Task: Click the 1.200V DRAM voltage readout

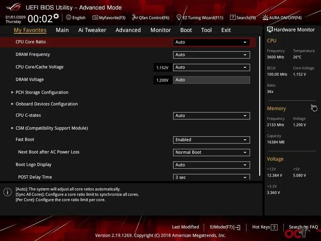Action: pyautogui.click(x=162, y=80)
